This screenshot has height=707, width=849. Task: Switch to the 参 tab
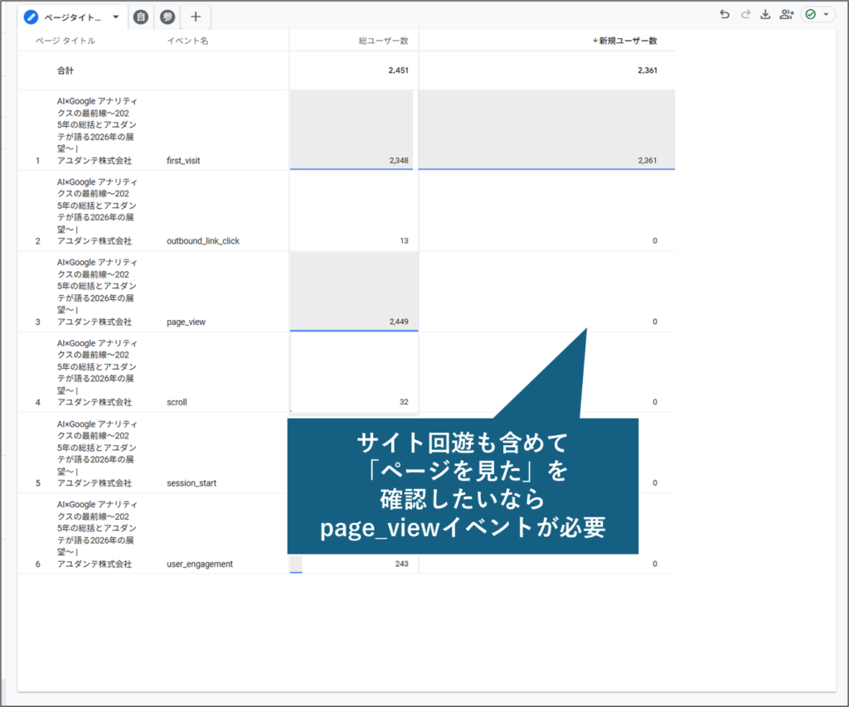click(x=167, y=17)
